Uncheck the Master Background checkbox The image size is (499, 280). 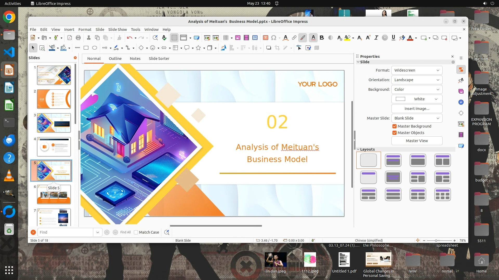coord(395,126)
